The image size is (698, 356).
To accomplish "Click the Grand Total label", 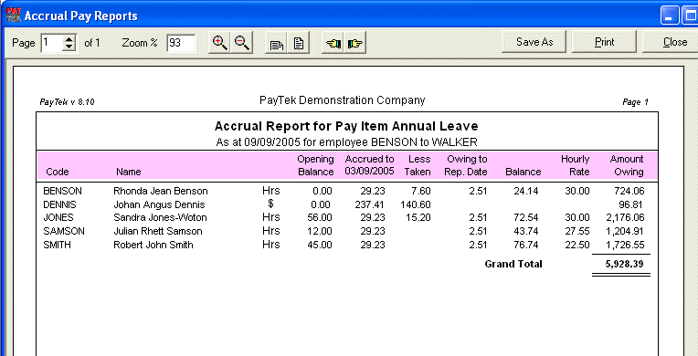I will pyautogui.click(x=513, y=264).
